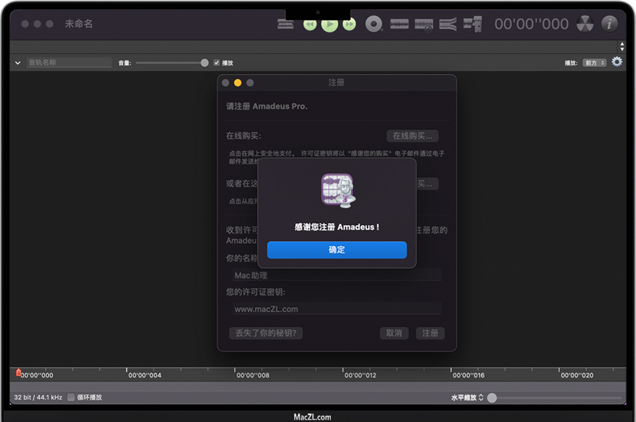
Task: Click the track name field 音轨名称
Action: click(x=69, y=62)
